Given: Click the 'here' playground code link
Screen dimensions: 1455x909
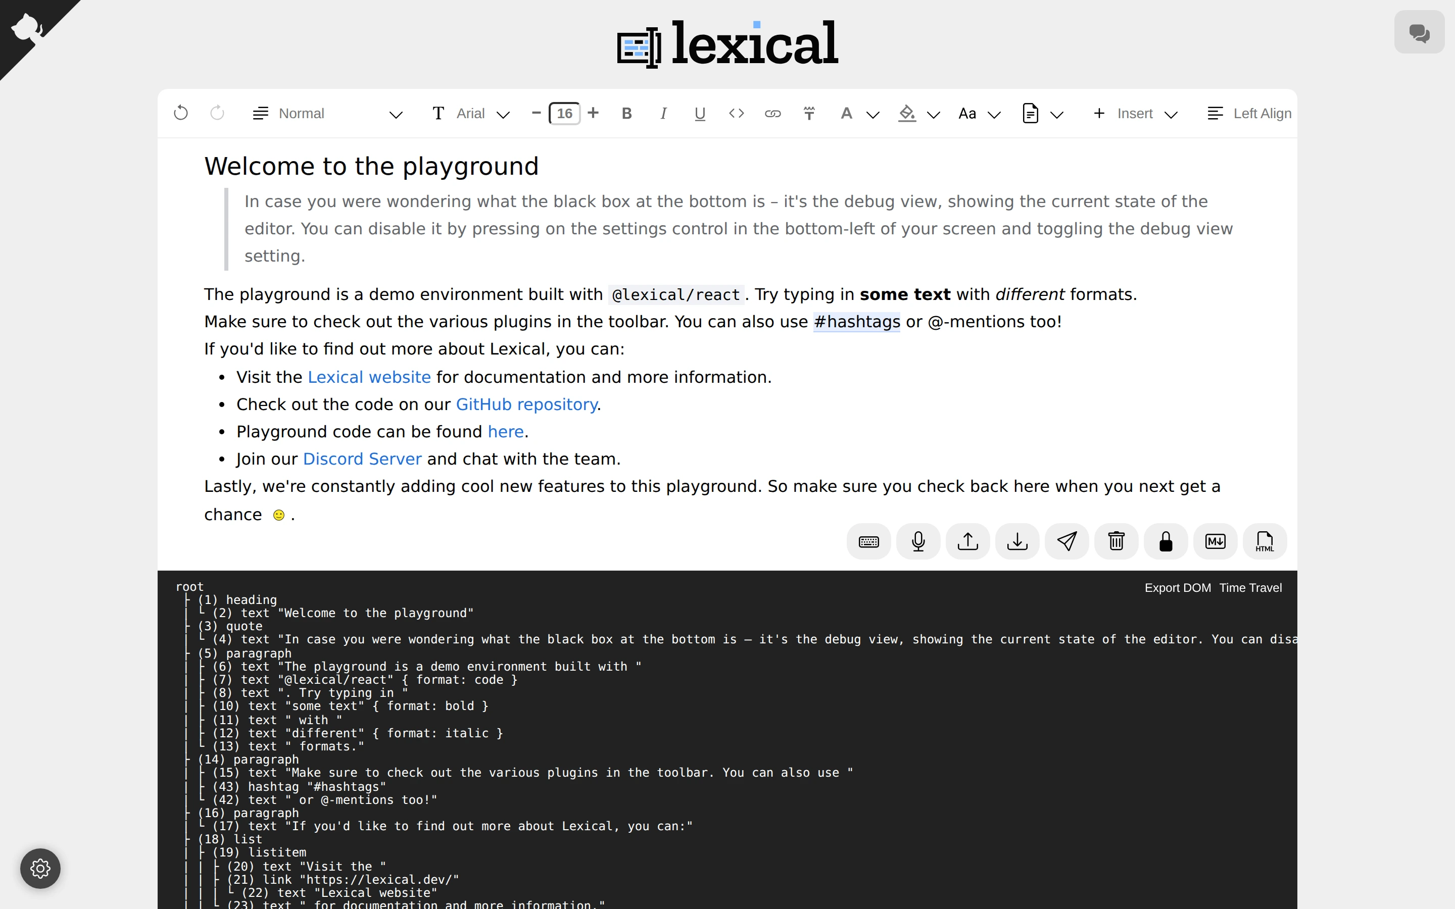Looking at the screenshot, I should click(x=506, y=432).
